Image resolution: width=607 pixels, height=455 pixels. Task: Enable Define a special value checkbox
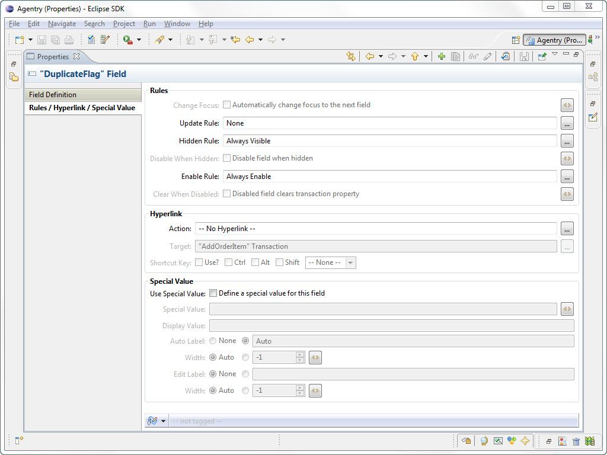(x=213, y=293)
